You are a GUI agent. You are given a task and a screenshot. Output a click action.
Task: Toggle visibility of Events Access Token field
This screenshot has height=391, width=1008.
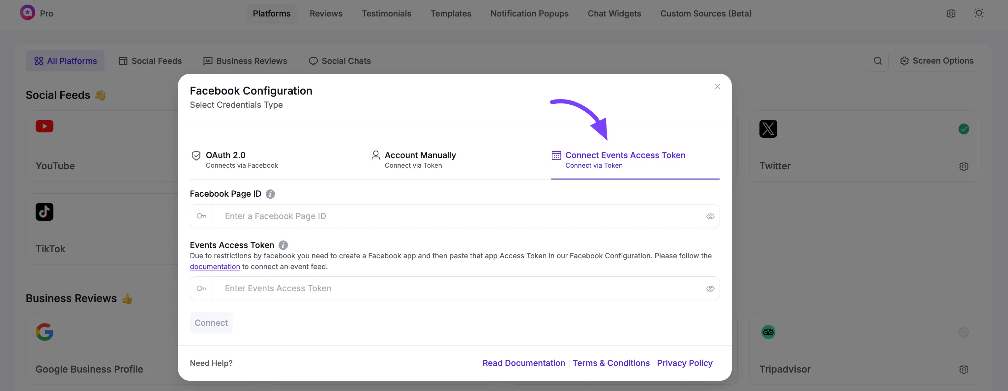710,289
